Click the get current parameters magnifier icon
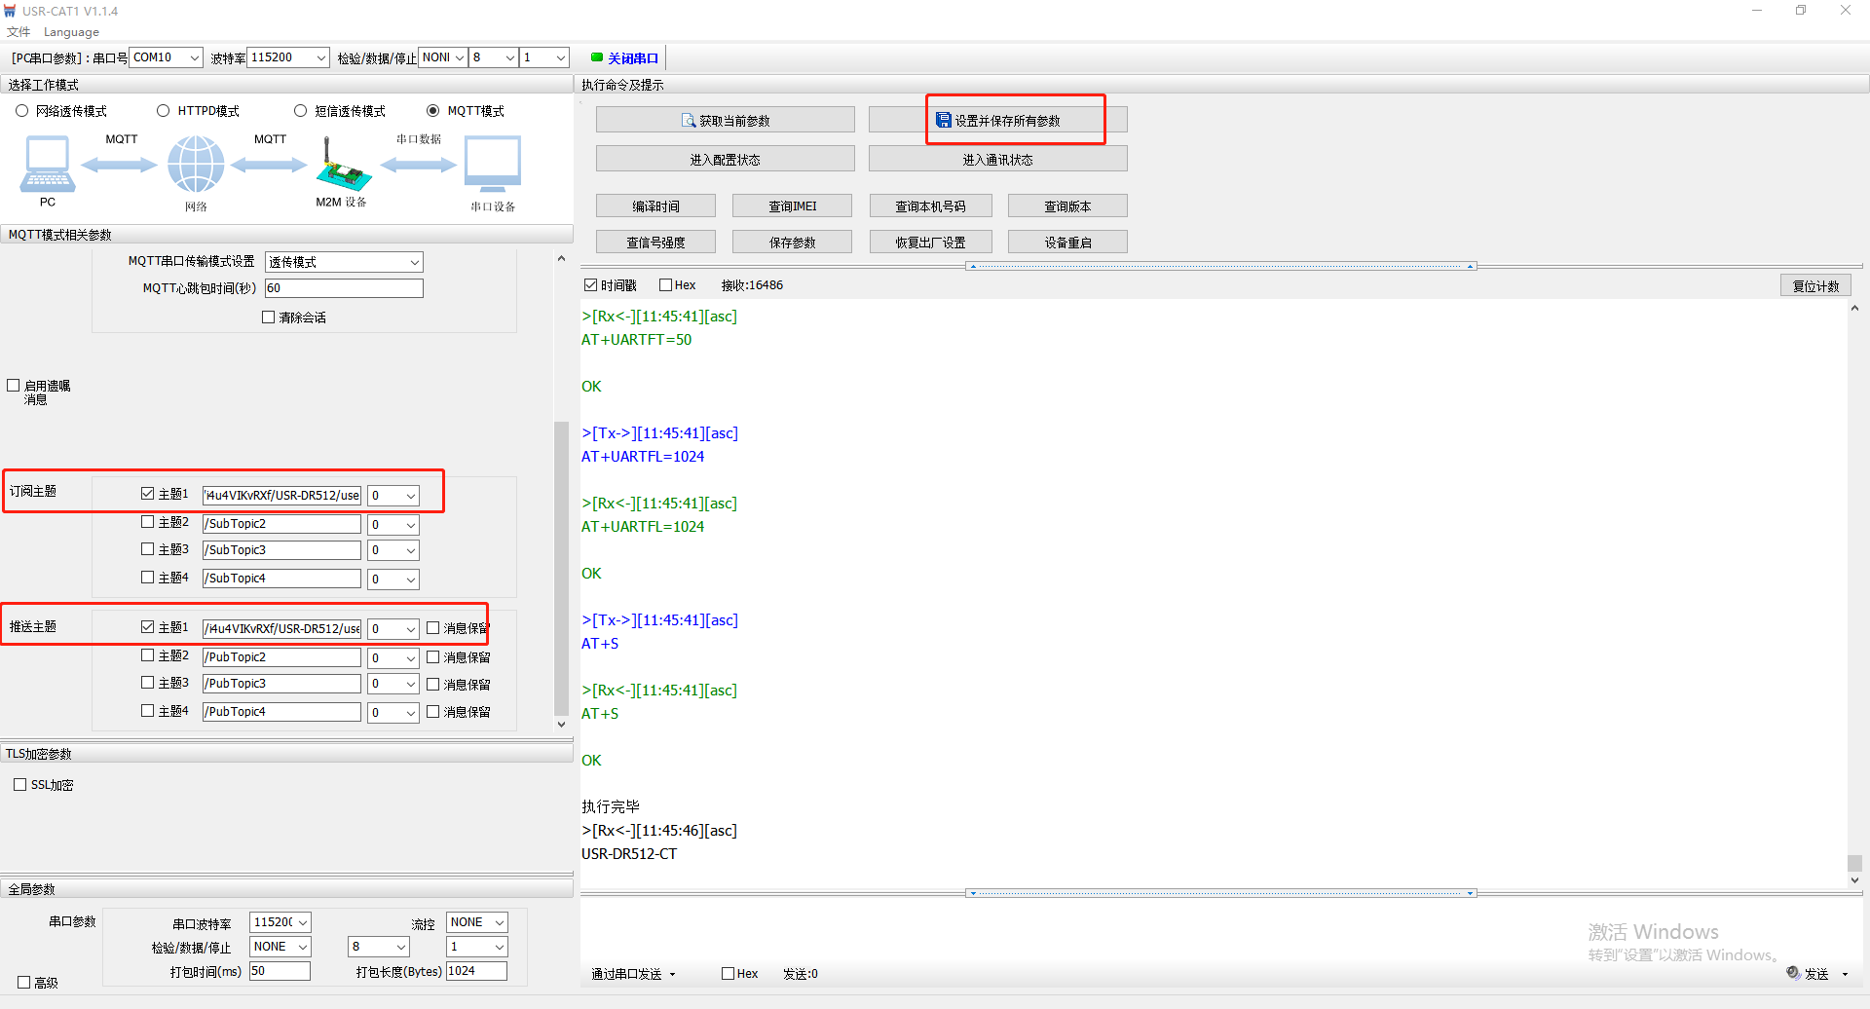This screenshot has height=1009, width=1870. [x=689, y=121]
